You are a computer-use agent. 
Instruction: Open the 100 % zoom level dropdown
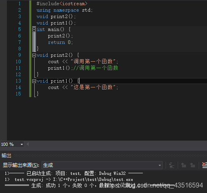coord(22,144)
